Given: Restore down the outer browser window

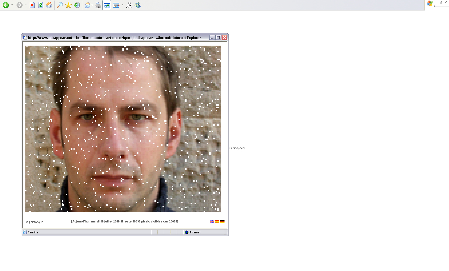Looking at the screenshot, I should (x=441, y=2).
